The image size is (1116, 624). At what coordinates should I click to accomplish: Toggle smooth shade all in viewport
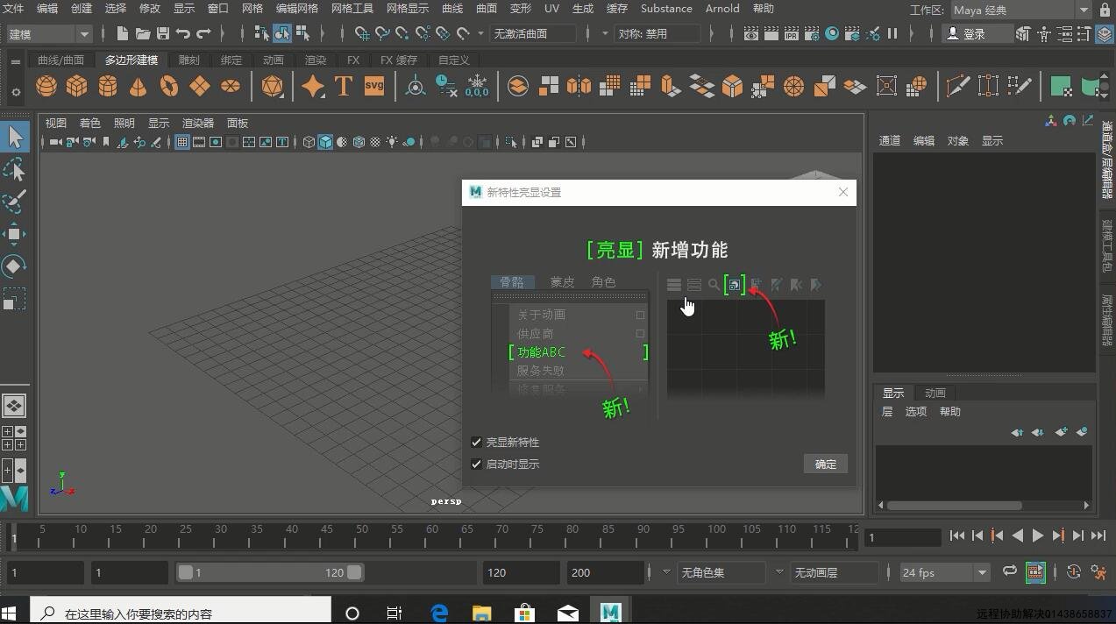point(325,142)
